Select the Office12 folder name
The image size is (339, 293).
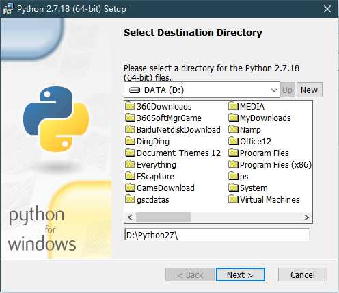256,142
